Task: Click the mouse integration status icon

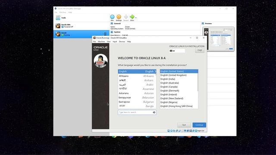Action: tap(193, 131)
